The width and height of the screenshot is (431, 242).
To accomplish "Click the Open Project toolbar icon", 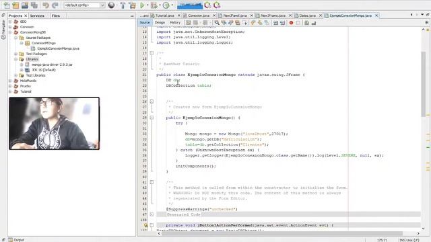I will click(x=25, y=5).
